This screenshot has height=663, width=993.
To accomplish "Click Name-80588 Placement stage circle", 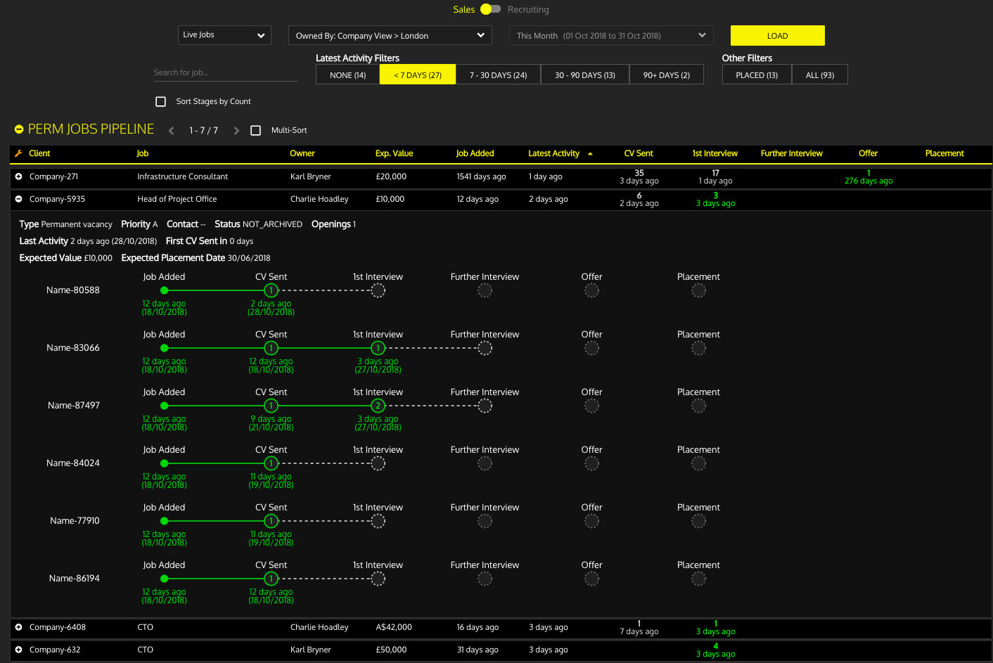I will tap(698, 290).
